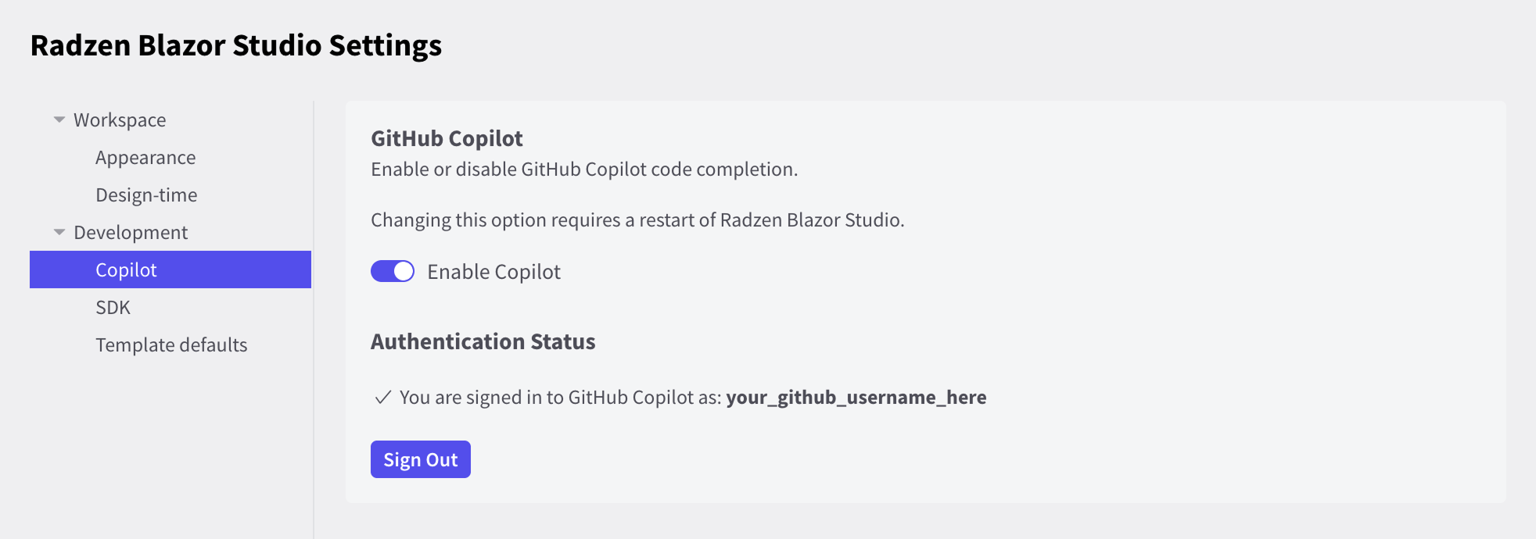Open the SDK settings page
Viewport: 1536px width, 539px height.
click(113, 308)
